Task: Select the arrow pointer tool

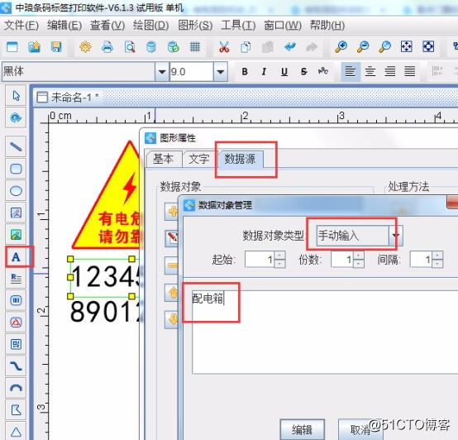Action: 16,96
